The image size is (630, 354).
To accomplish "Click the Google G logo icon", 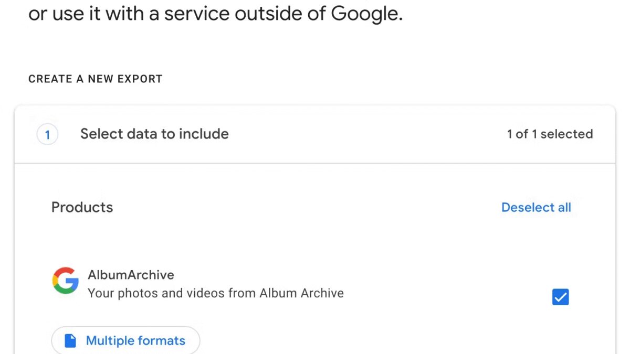I will 66,281.
